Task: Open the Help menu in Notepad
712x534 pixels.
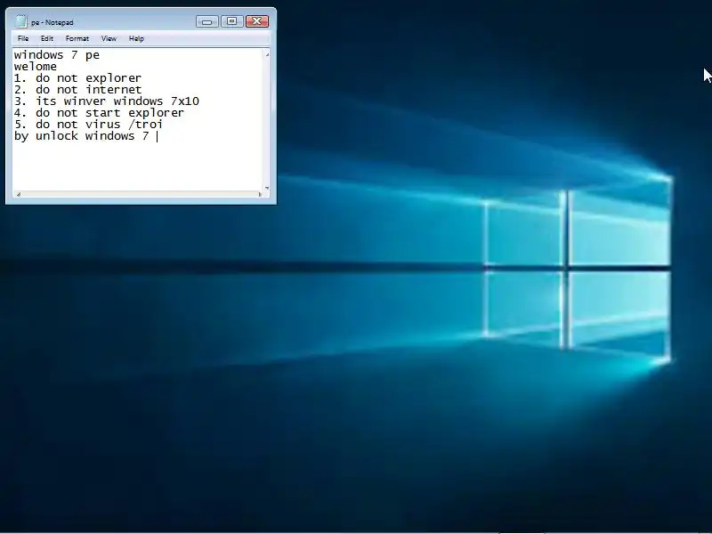Action: point(136,38)
